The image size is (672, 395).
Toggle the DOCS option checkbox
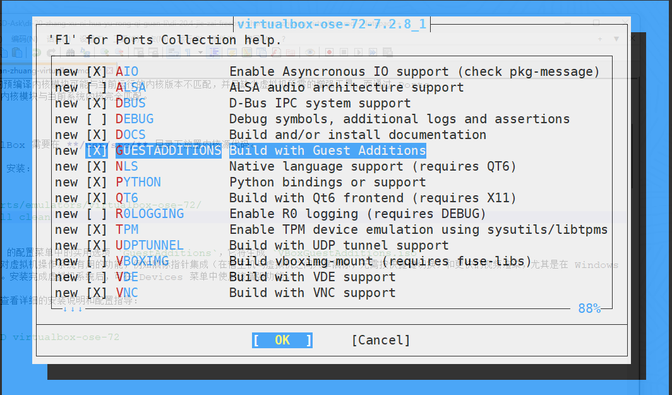tap(97, 135)
